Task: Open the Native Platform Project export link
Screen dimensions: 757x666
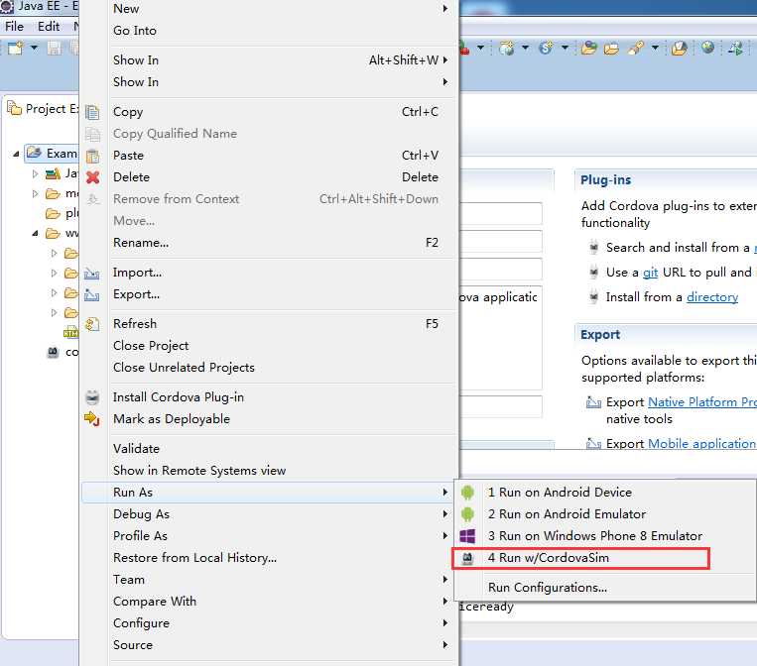Action: (702, 402)
